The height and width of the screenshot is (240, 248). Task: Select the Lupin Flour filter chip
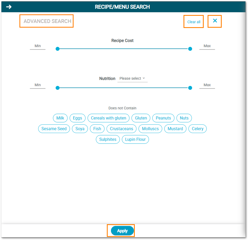click(x=135, y=139)
